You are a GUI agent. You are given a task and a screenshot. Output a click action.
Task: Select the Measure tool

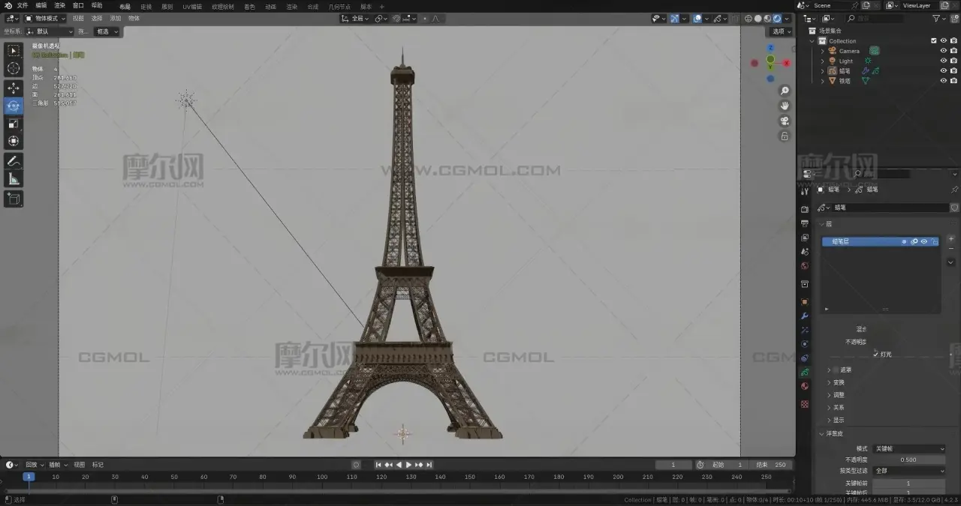pyautogui.click(x=14, y=179)
